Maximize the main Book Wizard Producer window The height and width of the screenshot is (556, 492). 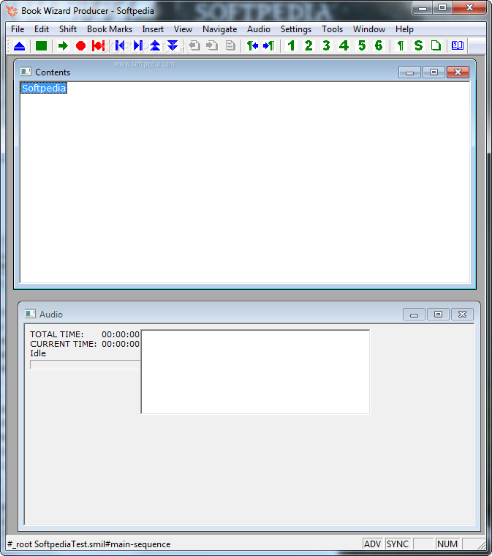tap(442, 8)
